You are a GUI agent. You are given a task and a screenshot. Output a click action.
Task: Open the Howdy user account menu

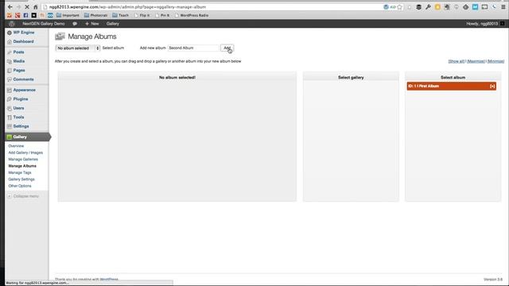tap(485, 24)
